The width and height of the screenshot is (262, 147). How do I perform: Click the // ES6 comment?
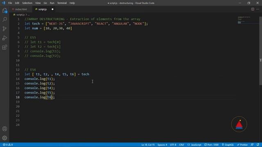[x=30, y=70]
